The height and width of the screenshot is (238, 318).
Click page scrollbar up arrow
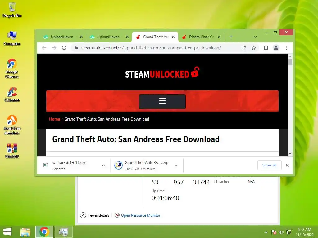click(290, 56)
